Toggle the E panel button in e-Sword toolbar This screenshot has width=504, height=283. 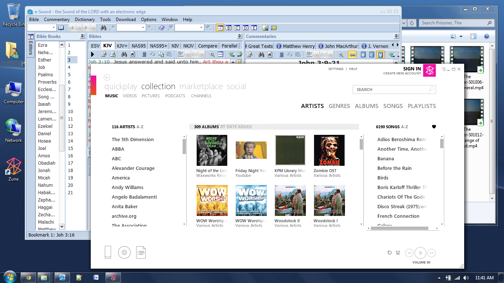[254, 28]
